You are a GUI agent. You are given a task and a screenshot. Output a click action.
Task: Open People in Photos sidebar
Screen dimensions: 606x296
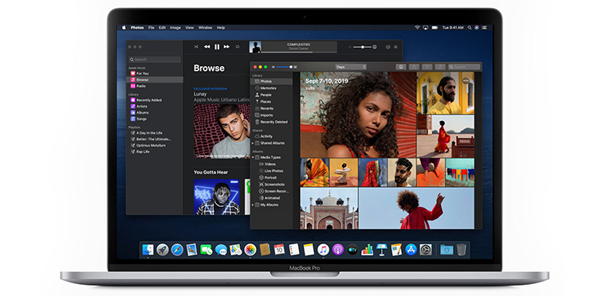pos(271,95)
